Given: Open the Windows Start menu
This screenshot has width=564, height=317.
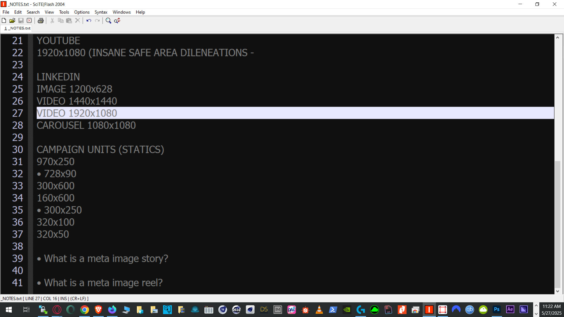Looking at the screenshot, I should [9, 310].
